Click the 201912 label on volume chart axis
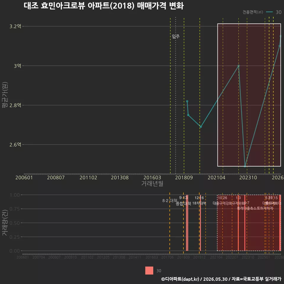The height and width of the screenshot is (284, 284). pyautogui.click(x=199, y=257)
